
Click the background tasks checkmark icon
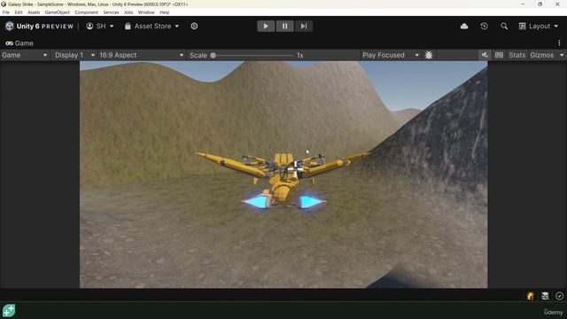coord(559,296)
